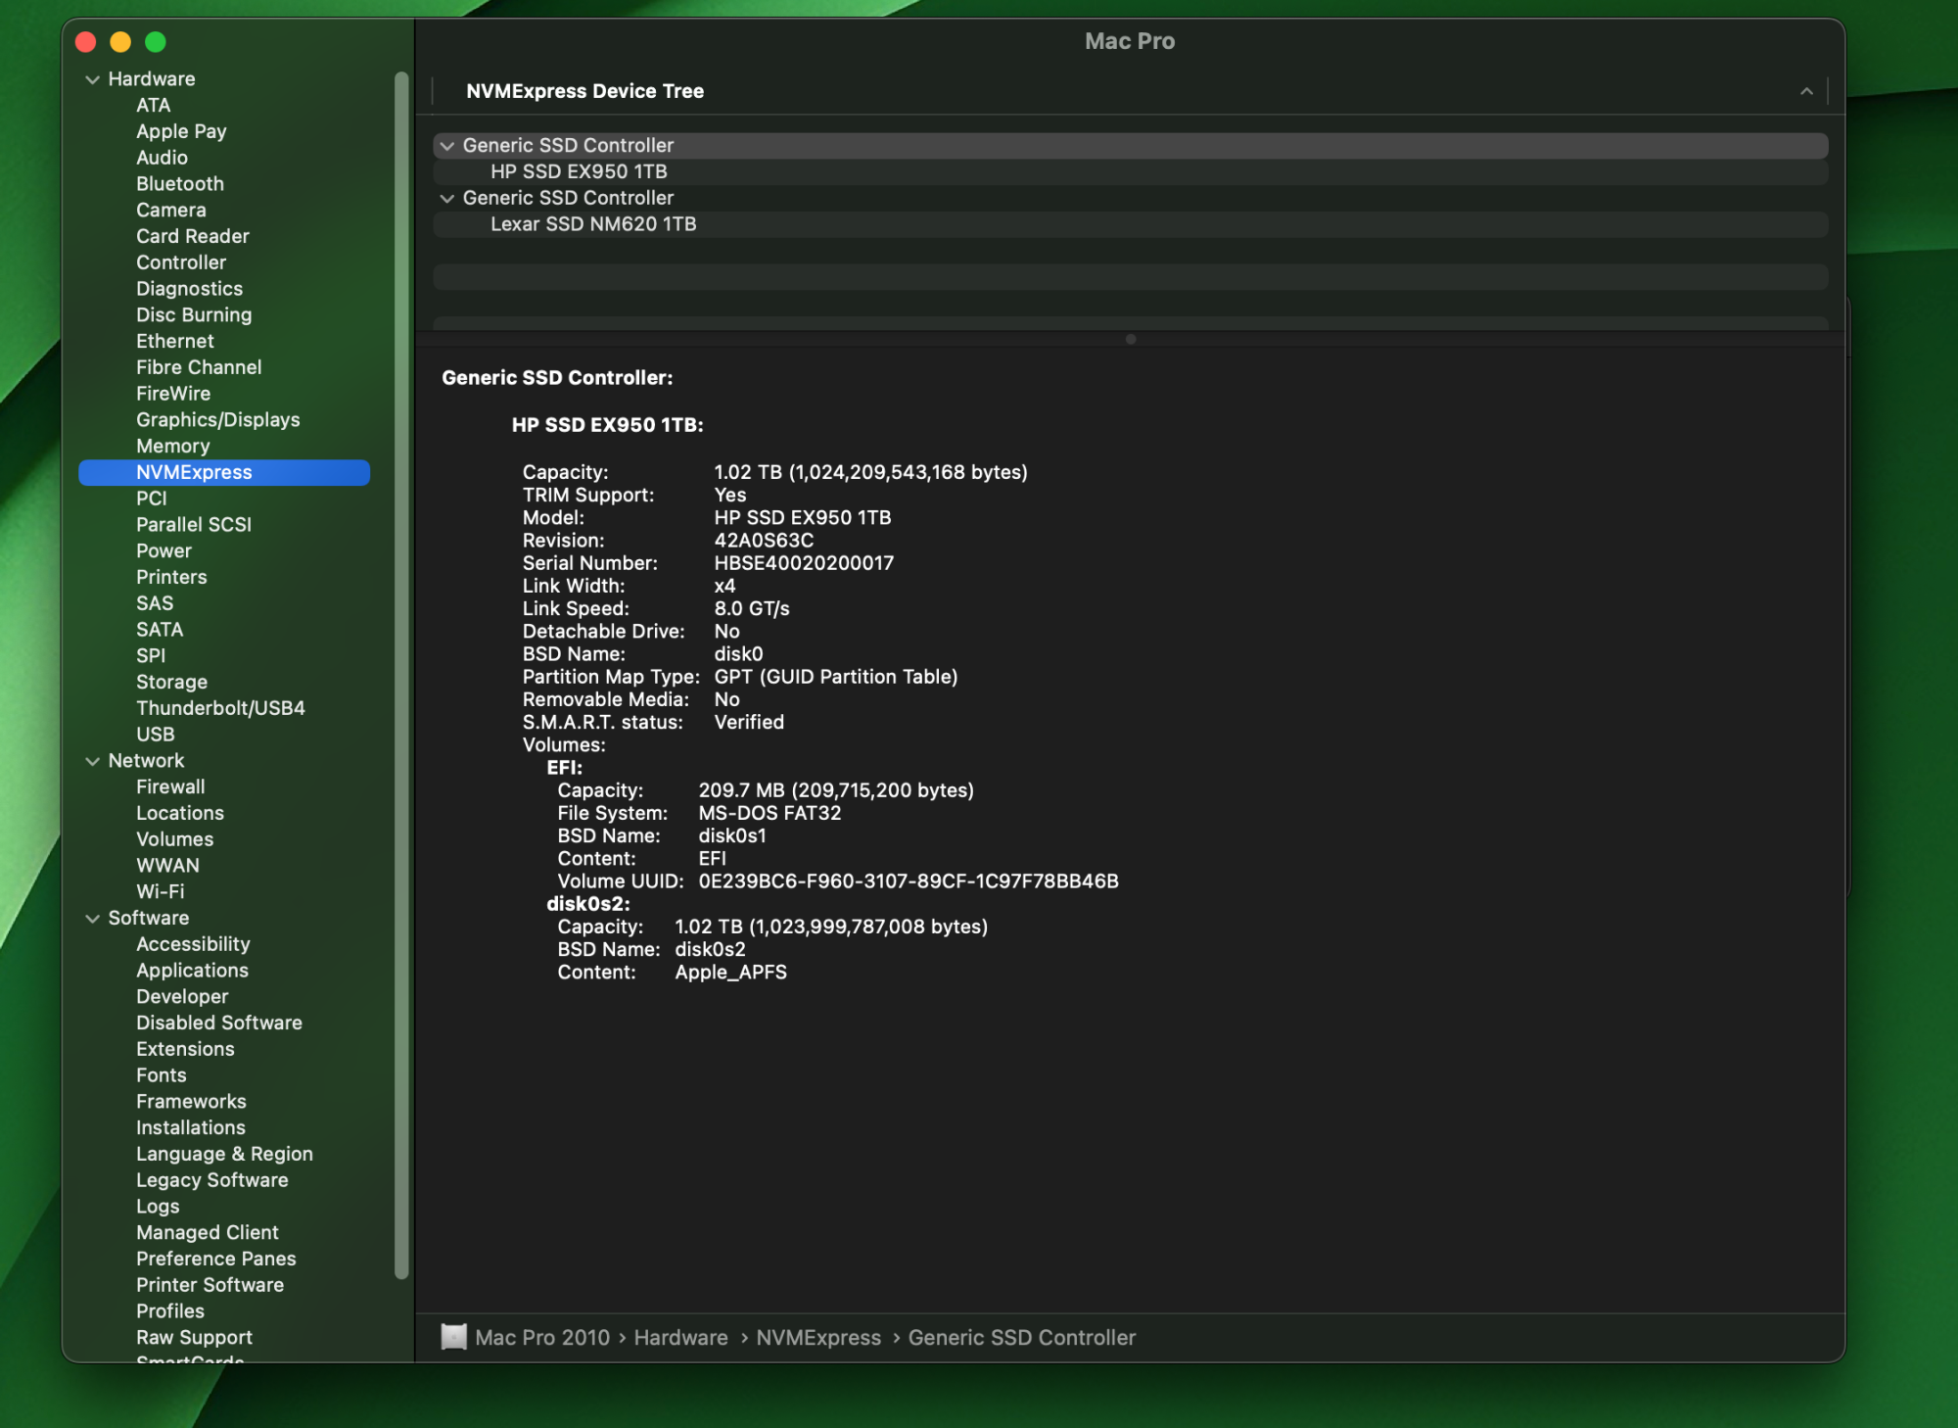This screenshot has height=1428, width=1958.
Task: Open the Memory section in the sidebar
Action: [173, 446]
